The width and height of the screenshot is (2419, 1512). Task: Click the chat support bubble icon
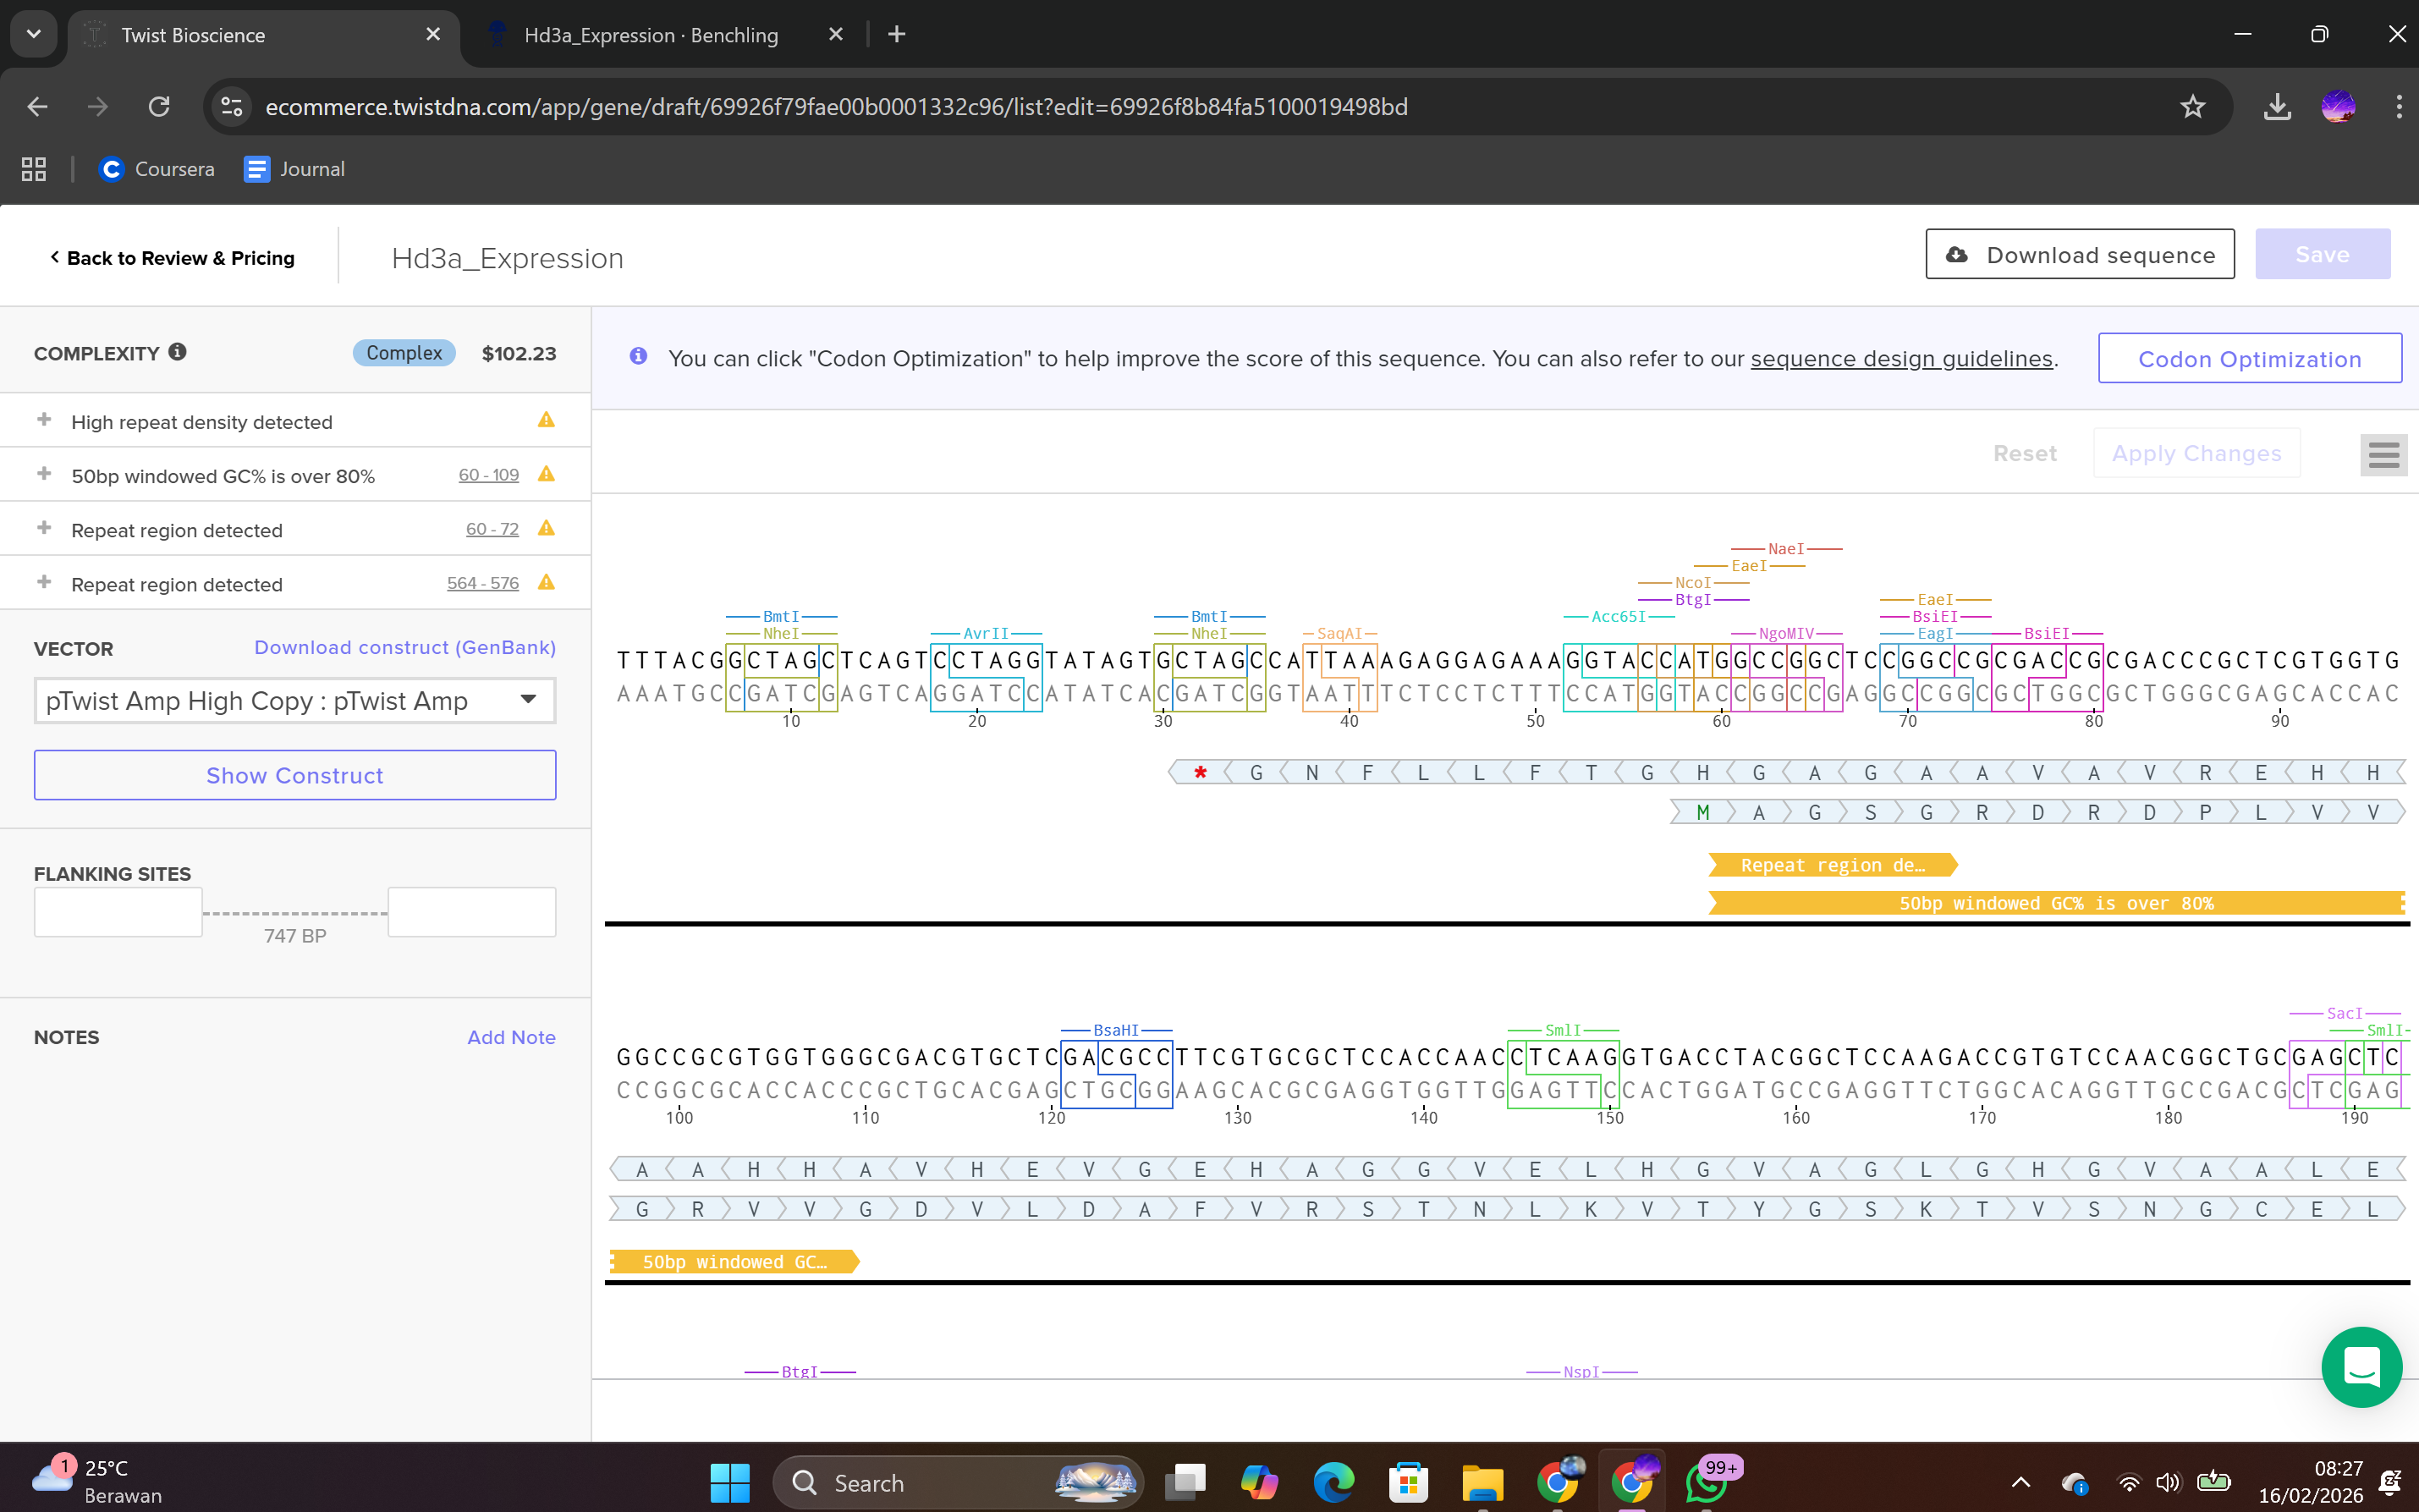click(2361, 1366)
